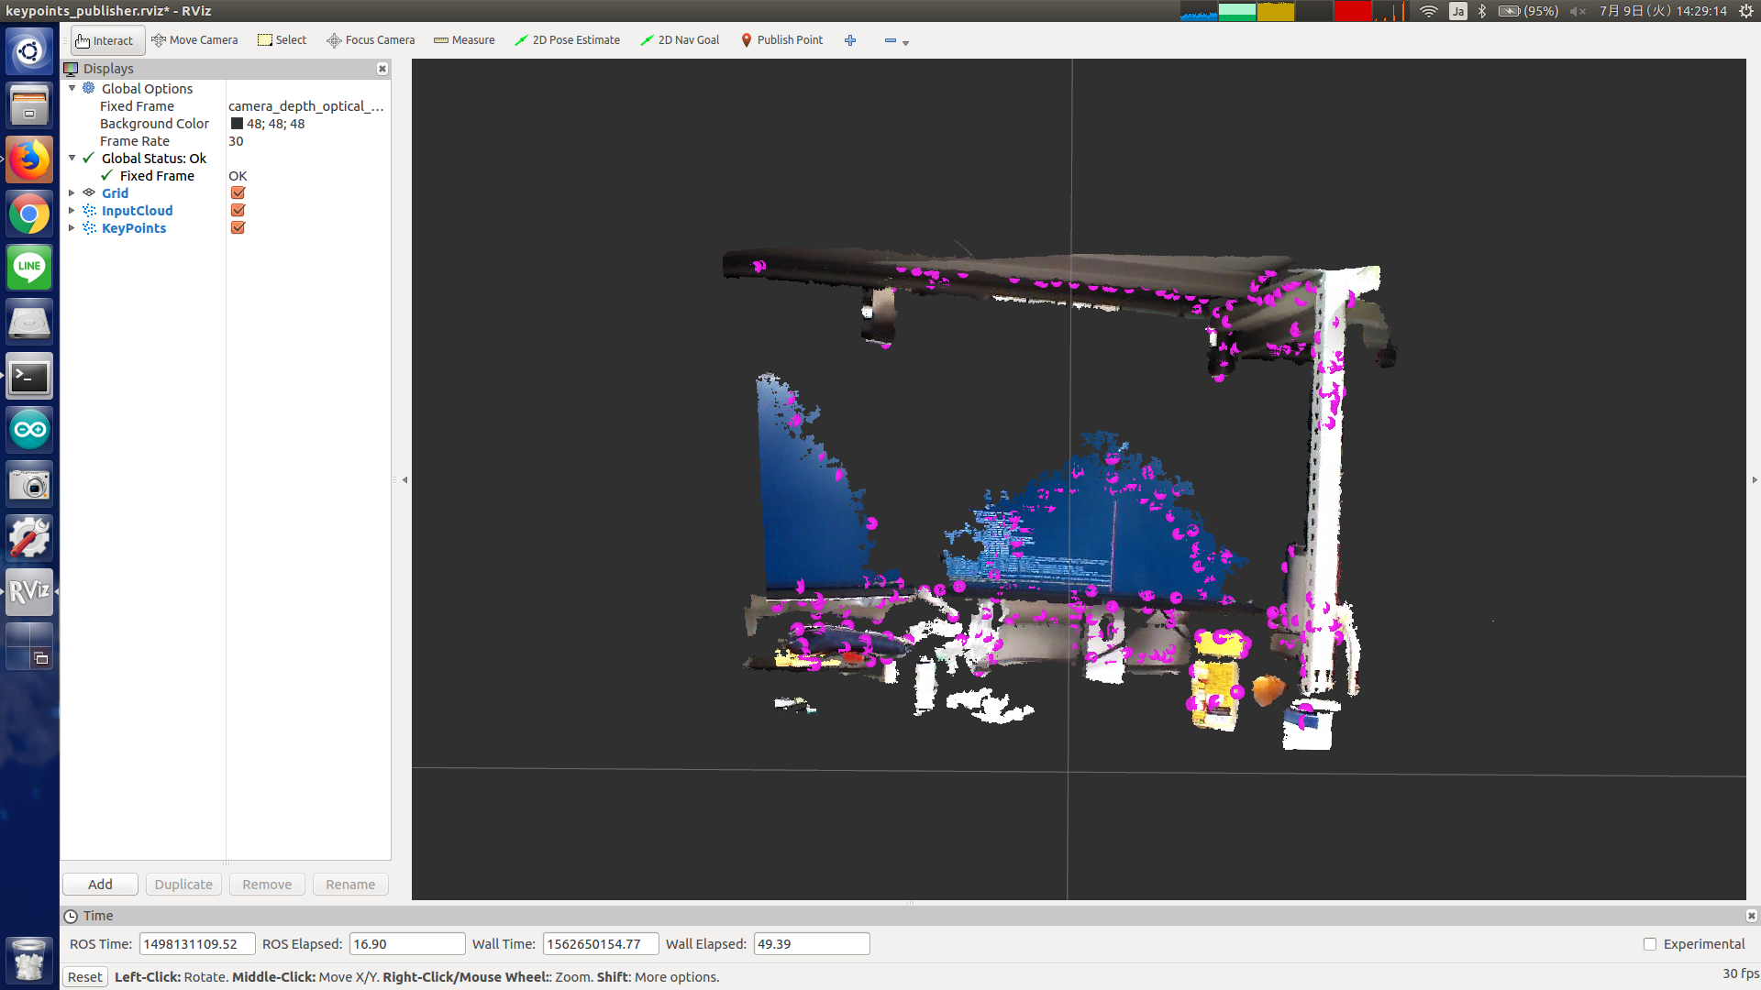Choose the Select tool
Viewport: 1761px width, 990px height.
point(282,40)
